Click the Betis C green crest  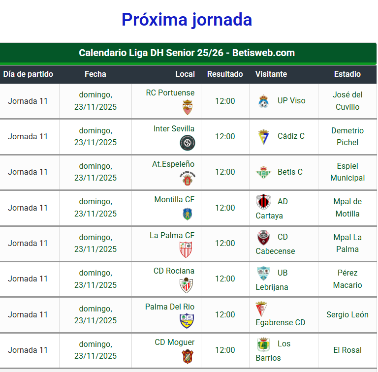[x=263, y=172]
